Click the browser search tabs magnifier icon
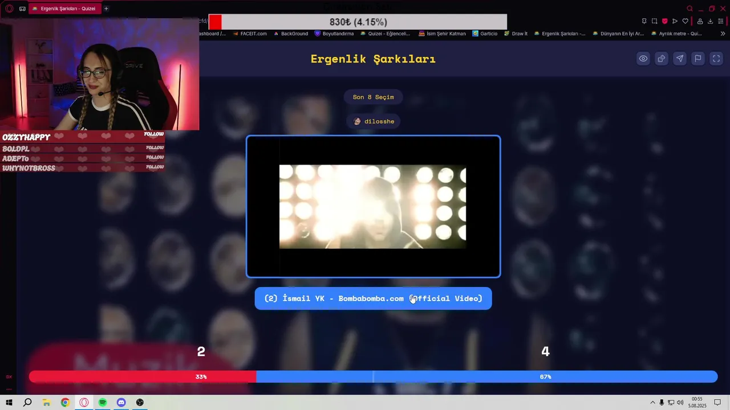 point(690,9)
